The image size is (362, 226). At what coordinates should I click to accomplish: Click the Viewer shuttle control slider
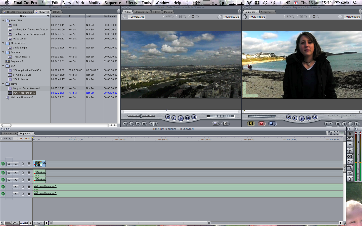point(141,116)
